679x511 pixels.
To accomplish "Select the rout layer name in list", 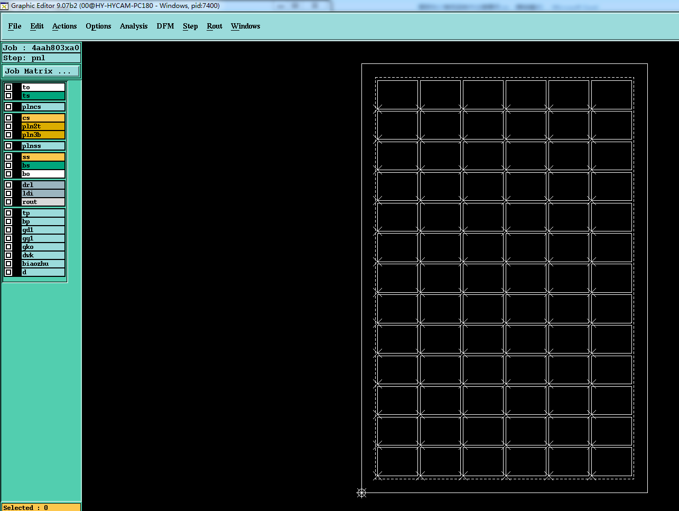I will (43, 202).
